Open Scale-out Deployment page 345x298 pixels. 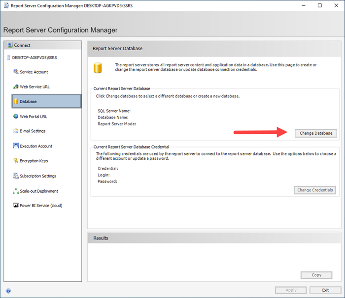[x=39, y=191]
